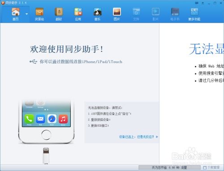Switch to the 图片 pictures section
This screenshot has width=224, height=171.
(x=117, y=14)
